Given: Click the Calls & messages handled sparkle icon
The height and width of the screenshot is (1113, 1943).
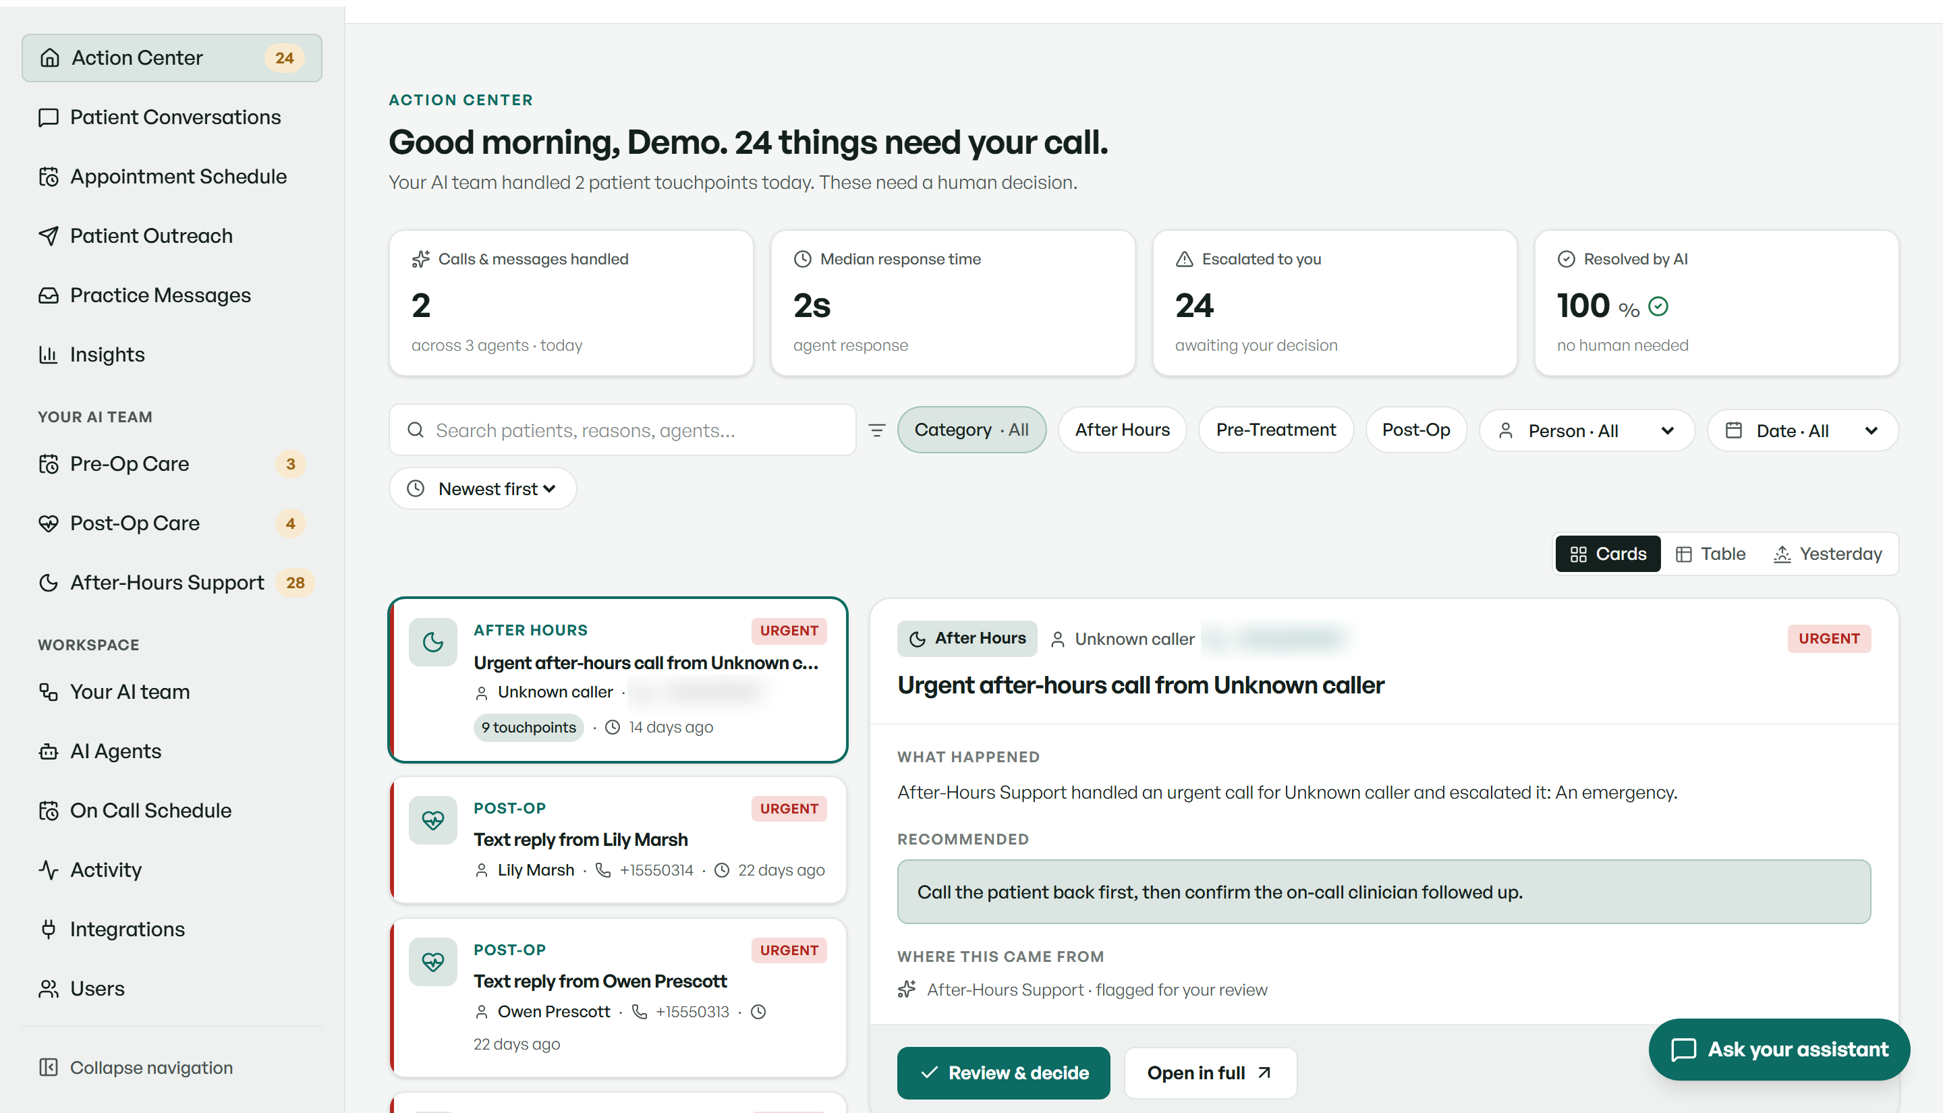Looking at the screenshot, I should click(x=420, y=259).
